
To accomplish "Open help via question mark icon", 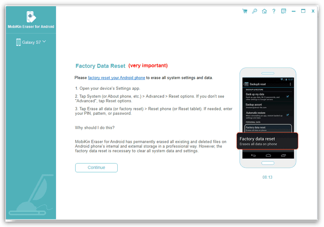I will [274, 11].
